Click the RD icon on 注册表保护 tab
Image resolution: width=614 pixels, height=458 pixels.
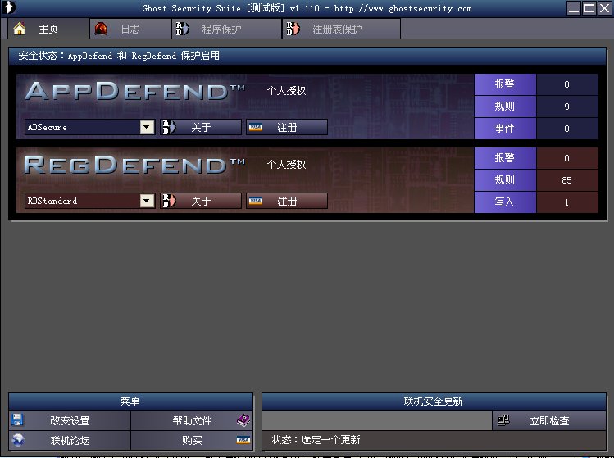click(293, 29)
